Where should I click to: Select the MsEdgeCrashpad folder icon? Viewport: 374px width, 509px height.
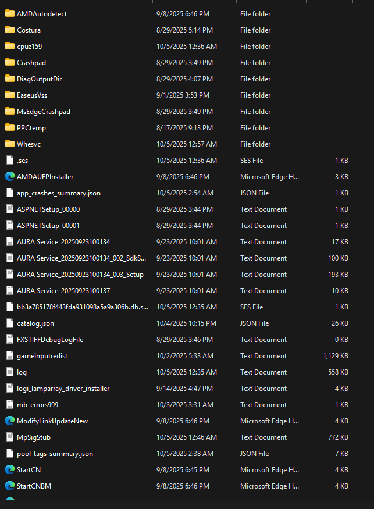(10, 111)
